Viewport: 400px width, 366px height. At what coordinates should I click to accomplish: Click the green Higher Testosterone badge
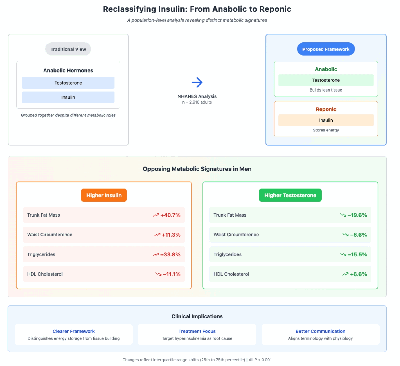[x=290, y=195]
